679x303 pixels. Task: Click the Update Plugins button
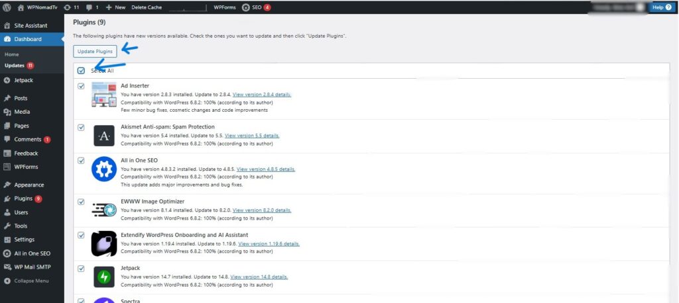tap(95, 52)
